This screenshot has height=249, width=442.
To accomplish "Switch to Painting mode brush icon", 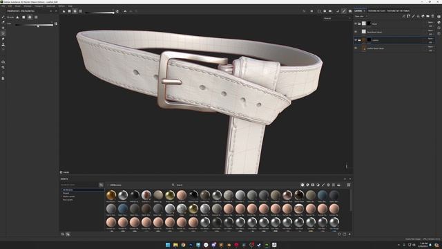I will 344,11.
